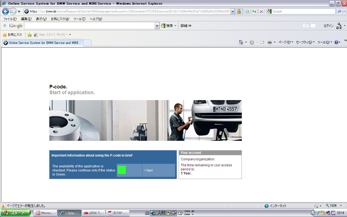Open the 表示(V) menu
This screenshot has height=217, width=347.
pos(41,19)
